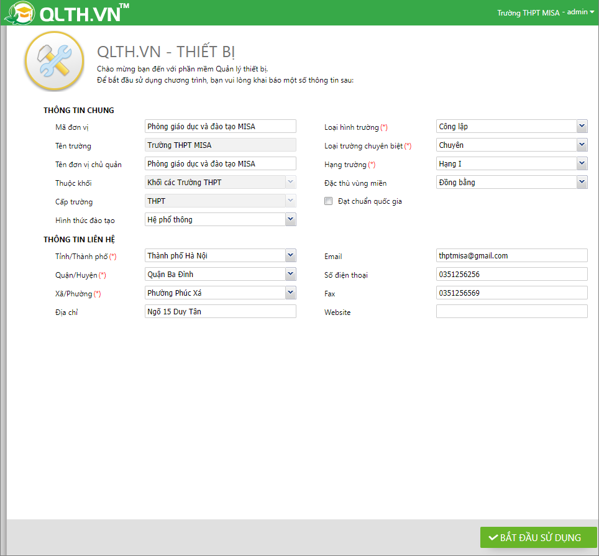Click the Hạng trường label

click(x=350, y=165)
